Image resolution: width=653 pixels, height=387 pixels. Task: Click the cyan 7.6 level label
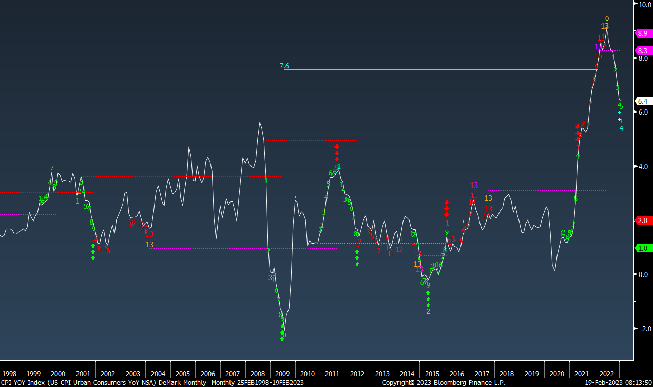[x=284, y=66]
